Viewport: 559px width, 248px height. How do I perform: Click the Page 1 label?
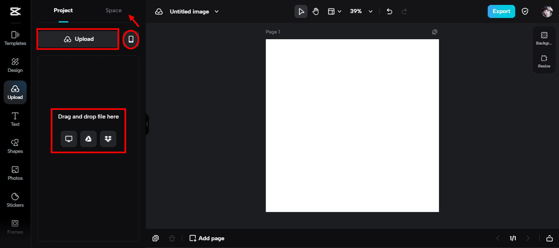[273, 32]
